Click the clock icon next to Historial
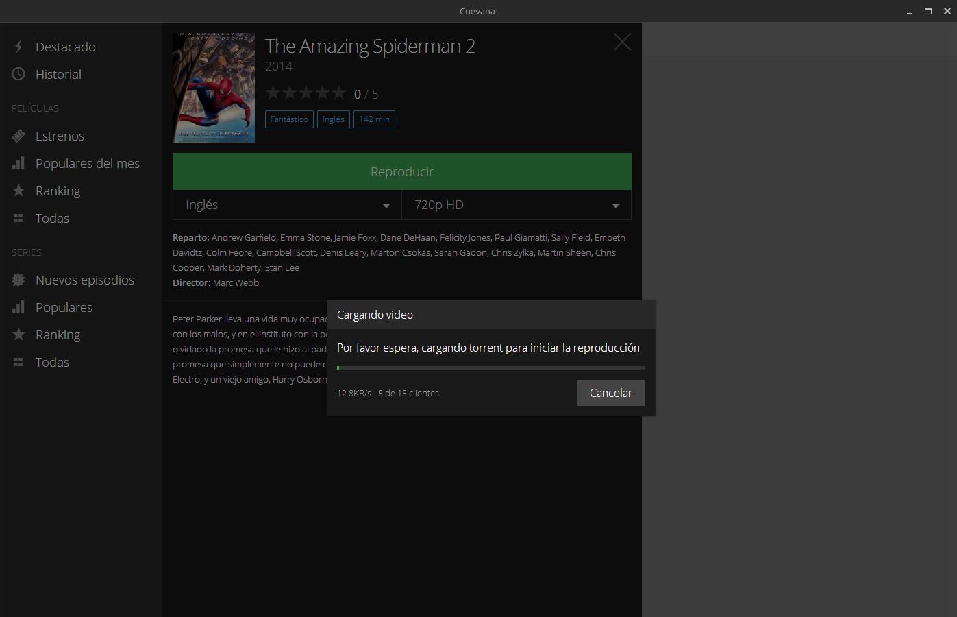 [18, 74]
